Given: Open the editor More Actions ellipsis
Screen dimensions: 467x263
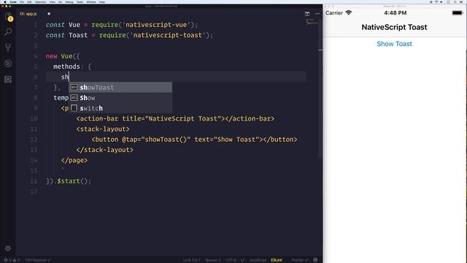Looking at the screenshot, I should coord(317,14).
